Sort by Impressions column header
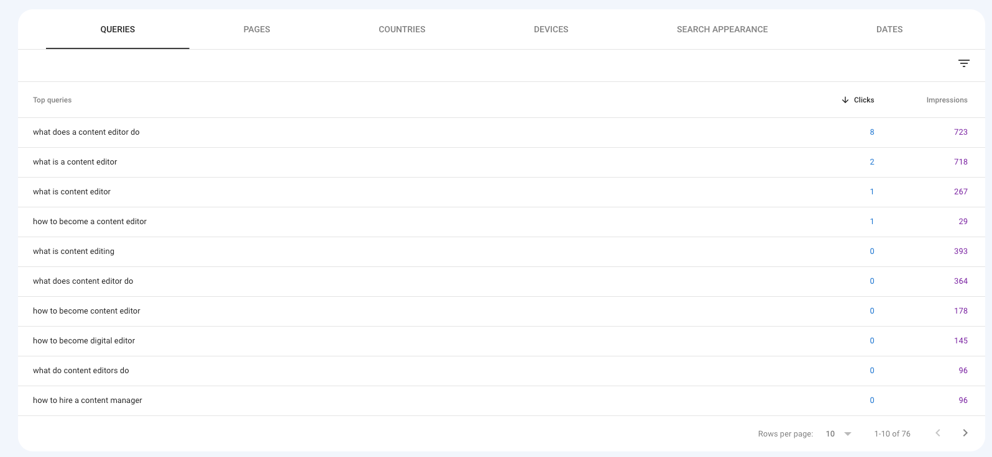Image resolution: width=992 pixels, height=457 pixels. 947,100
